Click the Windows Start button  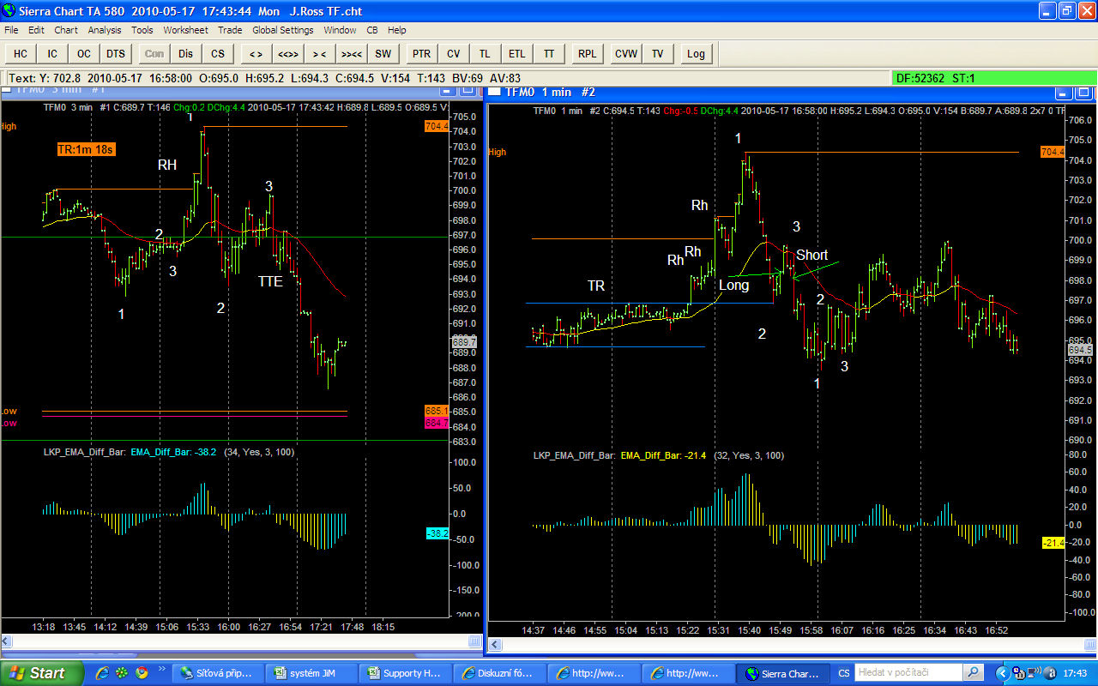coord(39,673)
